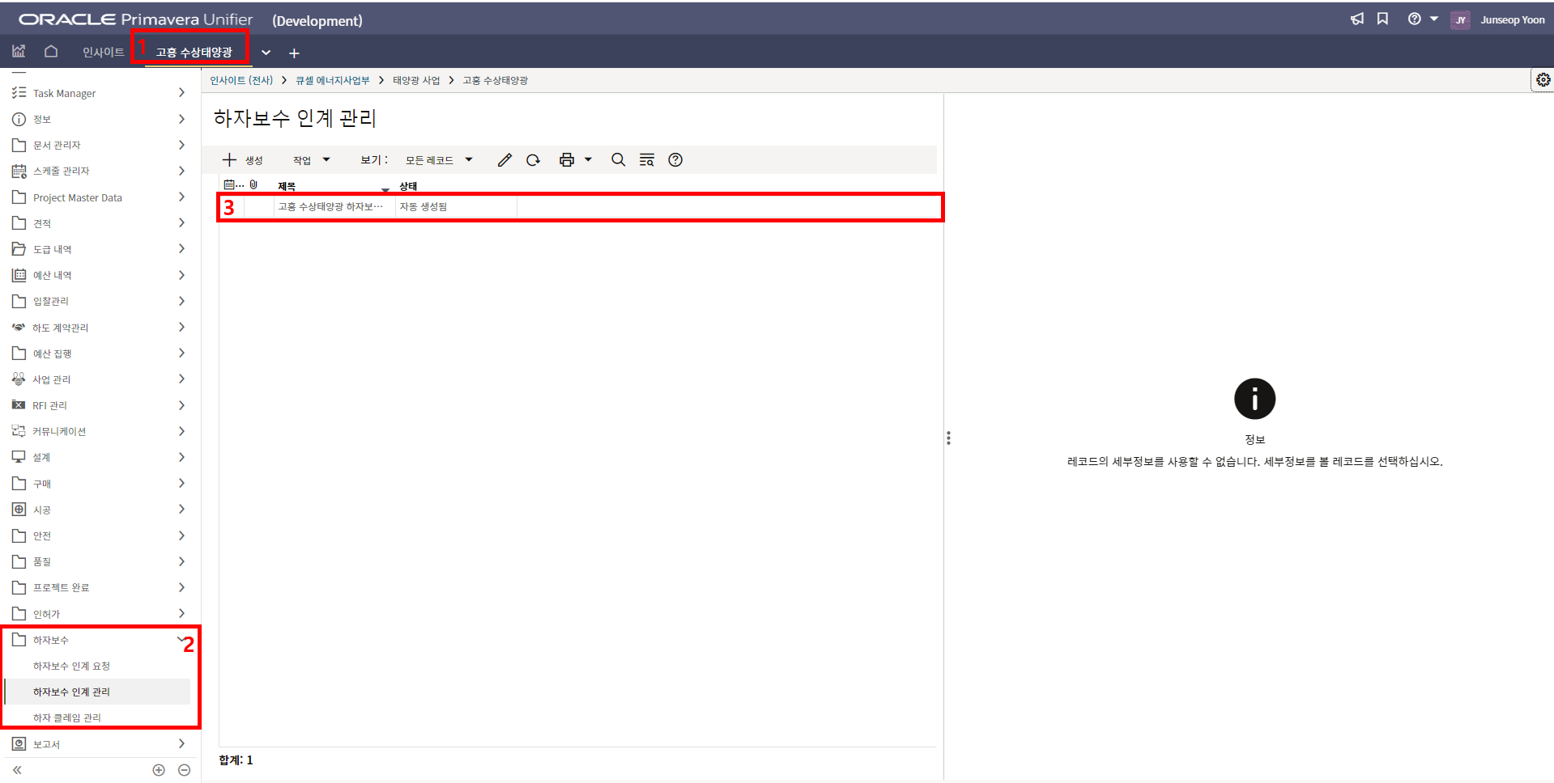
Task: Click the pencil edit icon in toolbar
Action: pyautogui.click(x=505, y=160)
